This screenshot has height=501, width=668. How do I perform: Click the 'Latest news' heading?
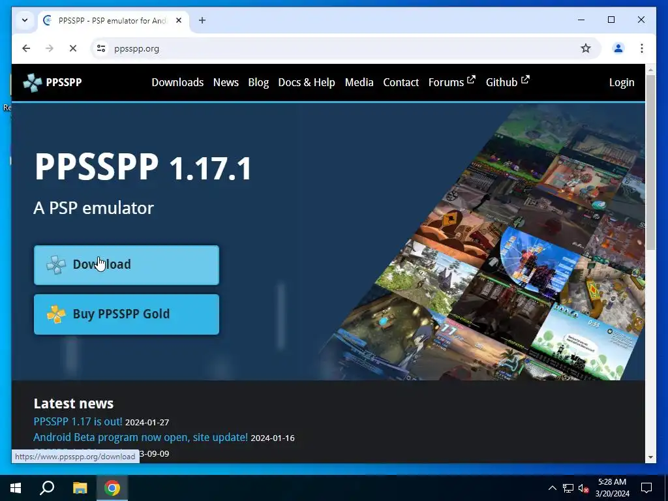(74, 403)
